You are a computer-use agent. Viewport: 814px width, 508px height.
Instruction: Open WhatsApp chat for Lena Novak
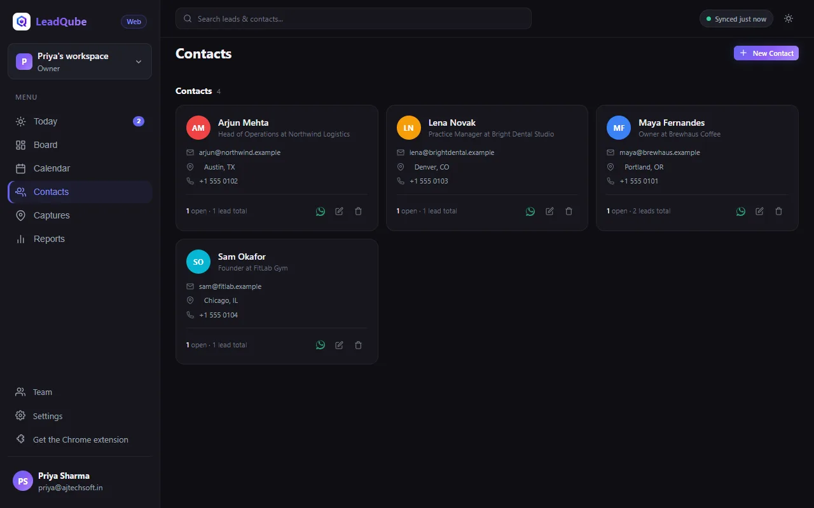point(530,211)
